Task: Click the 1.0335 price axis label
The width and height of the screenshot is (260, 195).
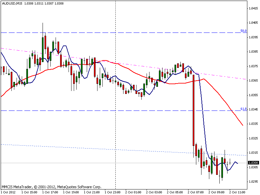Action: pos(253,124)
